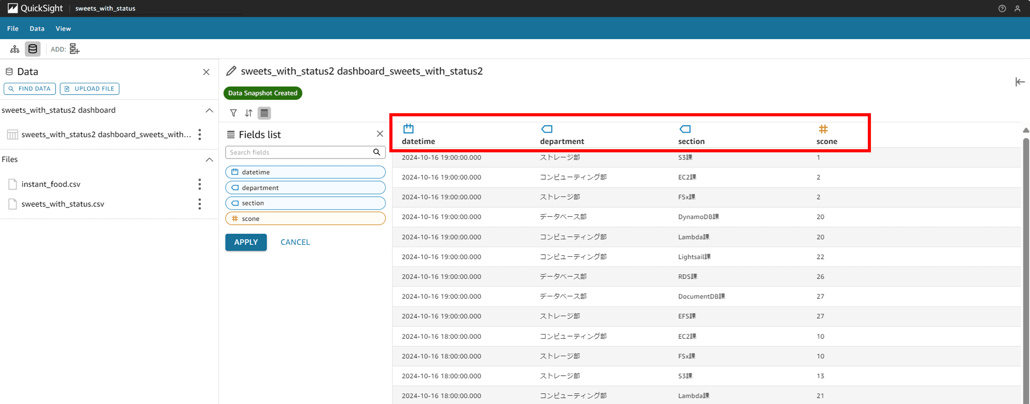Click the scroll-up arrow of table scrollbar
Image resolution: width=1030 pixels, height=404 pixels.
(x=1025, y=130)
